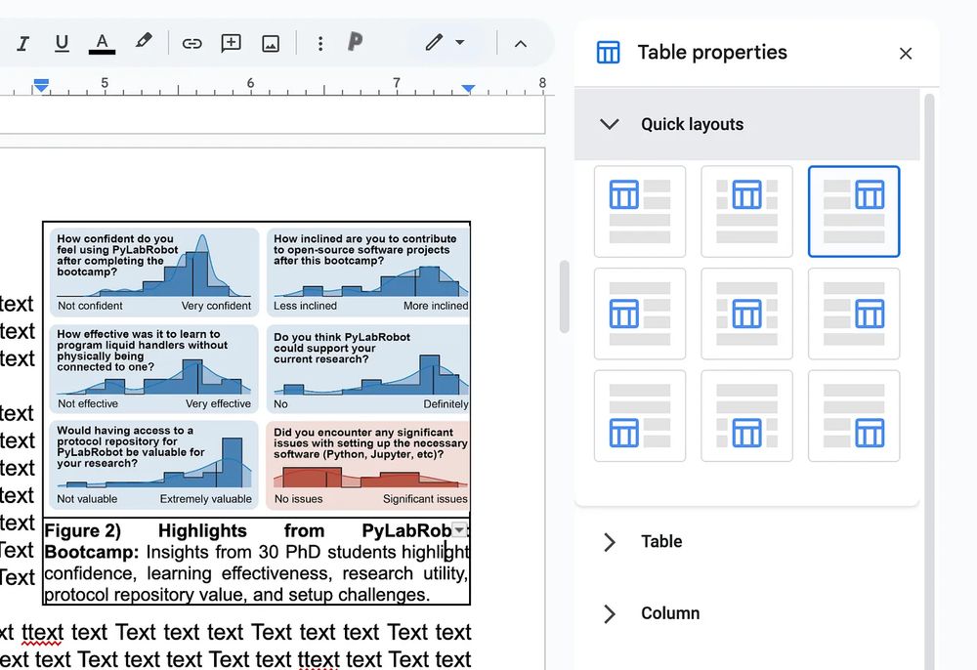This screenshot has width=977, height=670.
Task: Select the bottom-right table quick layout
Action: (x=854, y=416)
